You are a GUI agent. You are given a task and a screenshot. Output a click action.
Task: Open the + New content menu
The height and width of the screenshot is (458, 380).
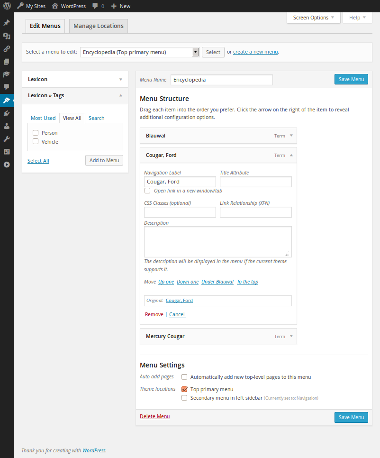120,6
